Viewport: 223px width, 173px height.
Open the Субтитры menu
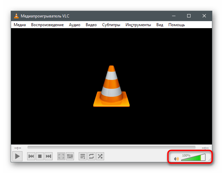coord(111,25)
